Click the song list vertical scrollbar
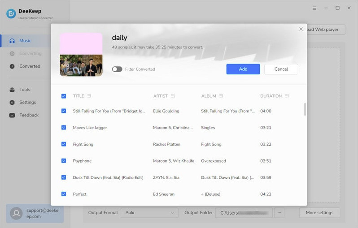The height and width of the screenshot is (228, 358). [x=305, y=109]
